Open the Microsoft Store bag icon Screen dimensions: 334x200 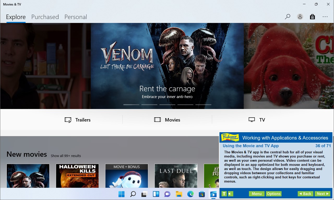pos(312,17)
